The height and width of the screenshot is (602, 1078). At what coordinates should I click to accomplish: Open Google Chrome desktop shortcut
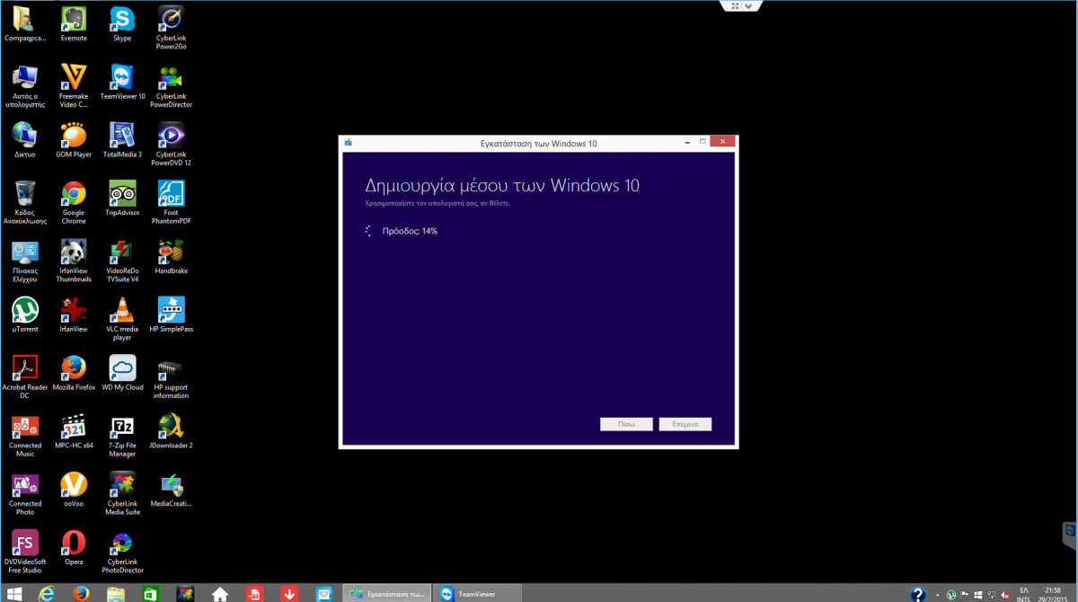tap(74, 202)
